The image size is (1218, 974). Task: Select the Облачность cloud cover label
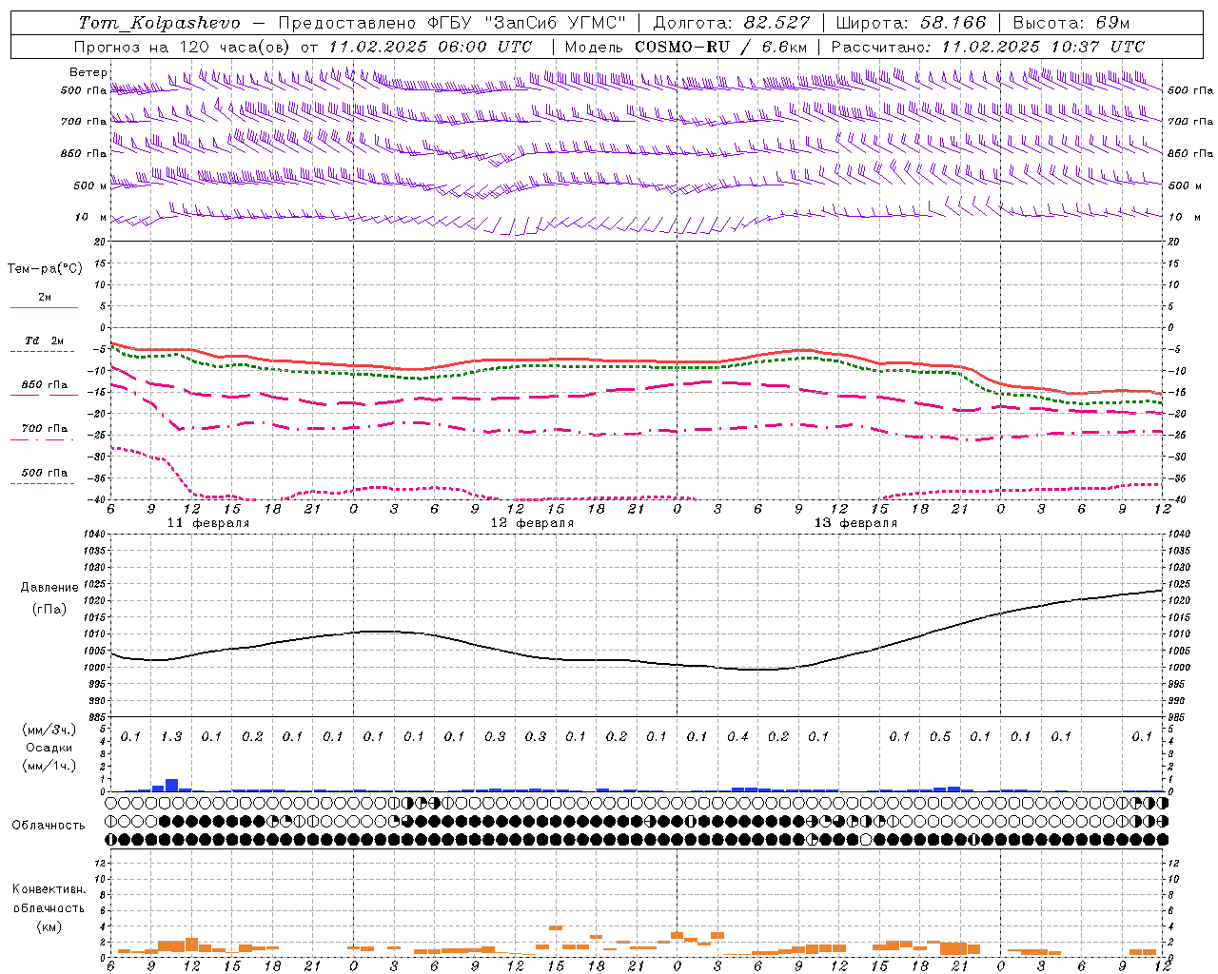49,825
